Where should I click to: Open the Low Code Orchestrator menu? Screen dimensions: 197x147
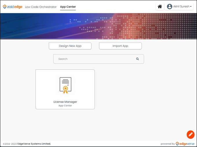tap(41, 7)
